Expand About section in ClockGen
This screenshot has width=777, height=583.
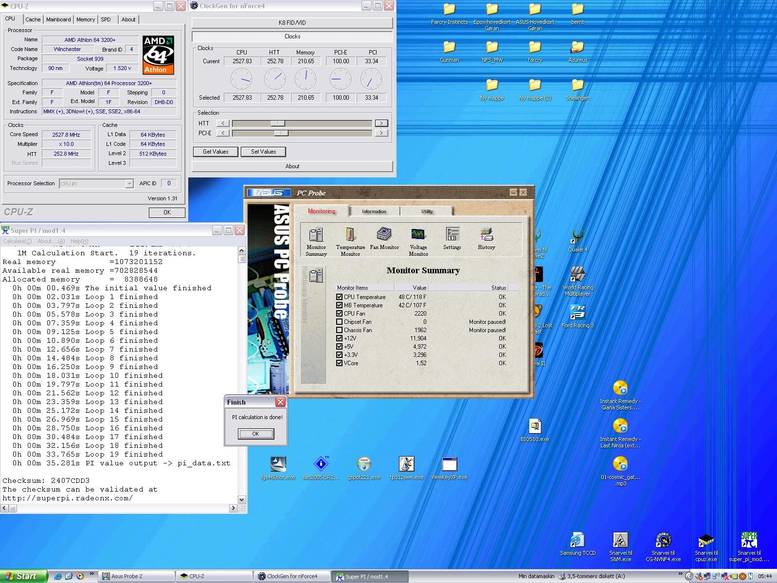pyautogui.click(x=292, y=166)
